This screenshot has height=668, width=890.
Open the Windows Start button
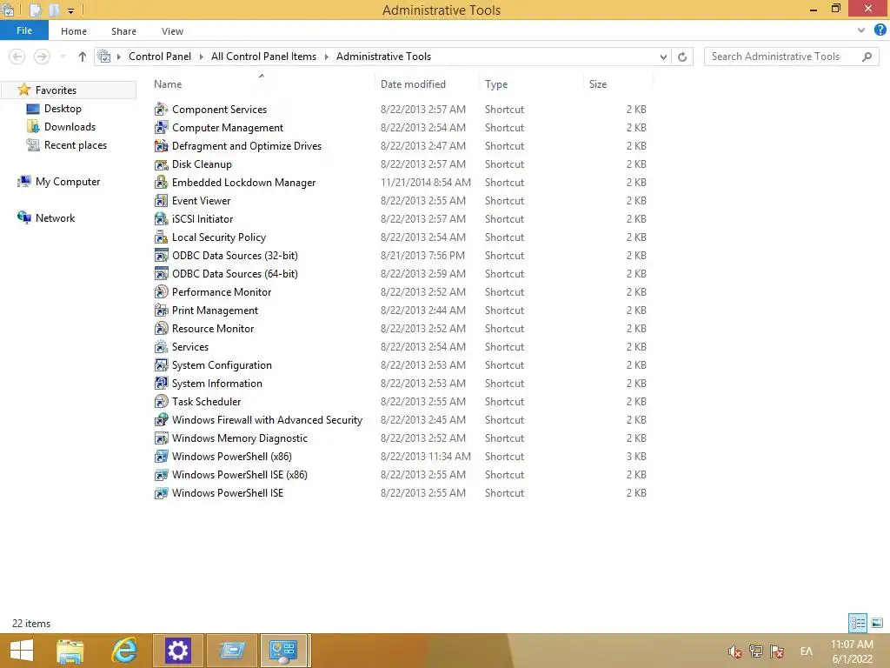[x=22, y=651]
